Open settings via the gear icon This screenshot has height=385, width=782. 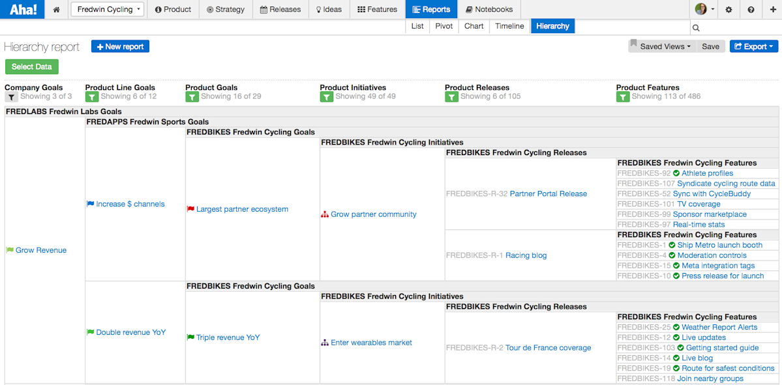pyautogui.click(x=729, y=10)
